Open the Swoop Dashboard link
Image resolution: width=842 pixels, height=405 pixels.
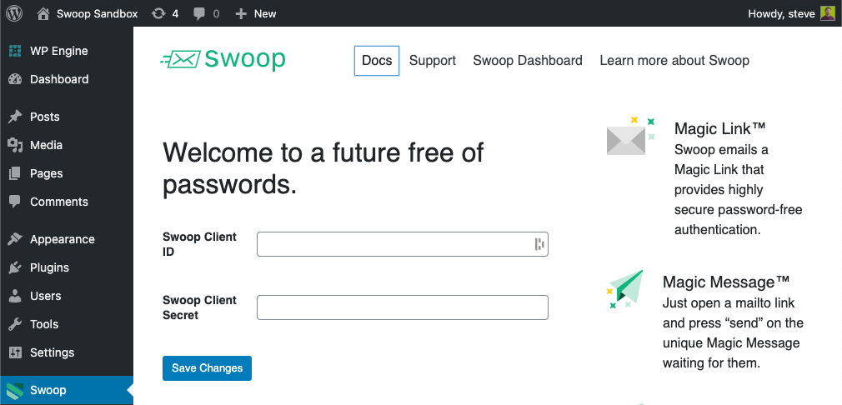click(528, 61)
